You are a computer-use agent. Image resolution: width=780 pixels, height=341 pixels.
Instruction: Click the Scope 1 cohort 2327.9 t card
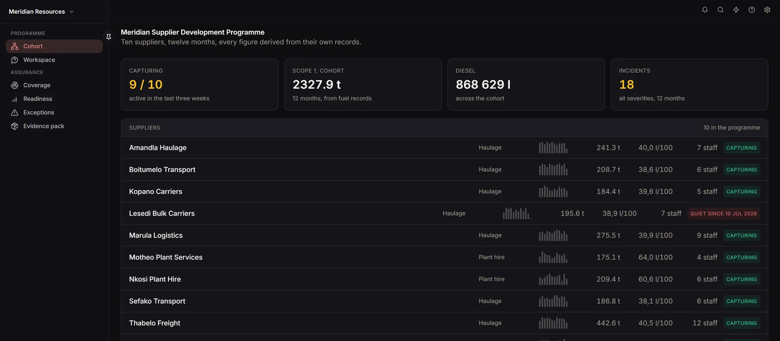[363, 85]
